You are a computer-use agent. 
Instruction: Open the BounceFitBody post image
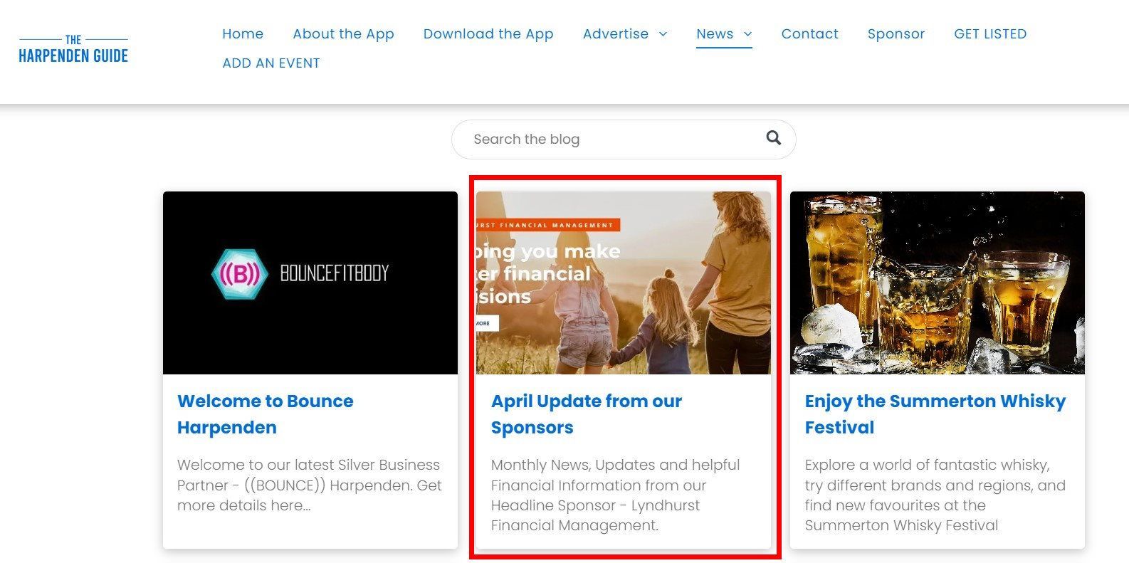click(x=310, y=283)
